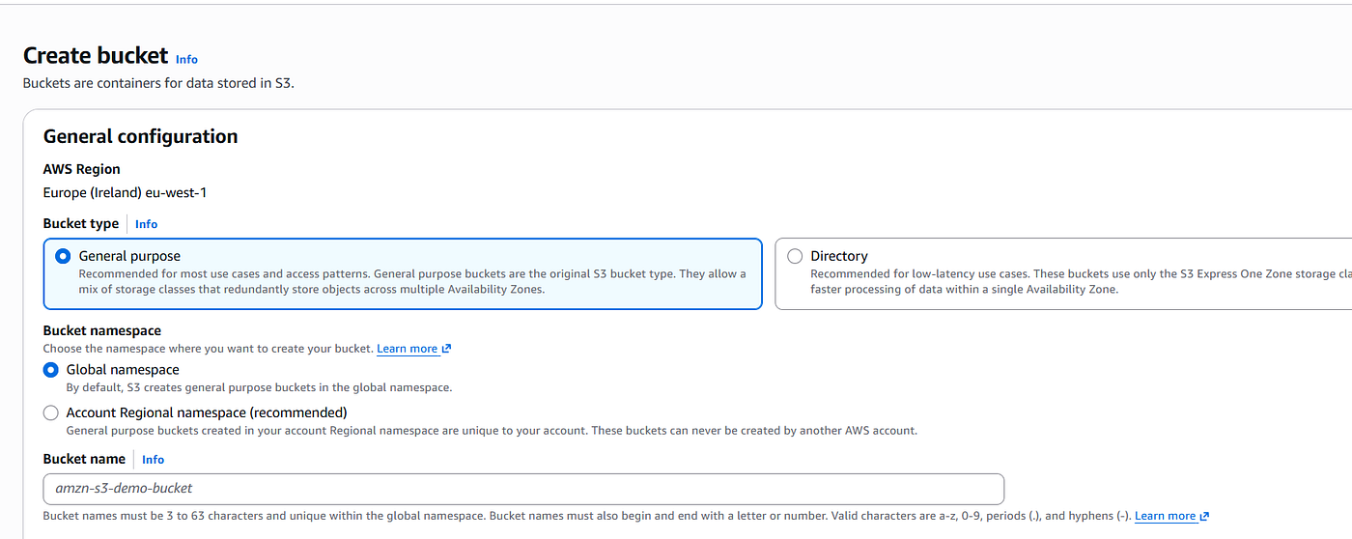Click the Europe (Ireland) eu-west-1 region value
Screen dimensions: 1352x539
pyautogui.click(x=125, y=192)
